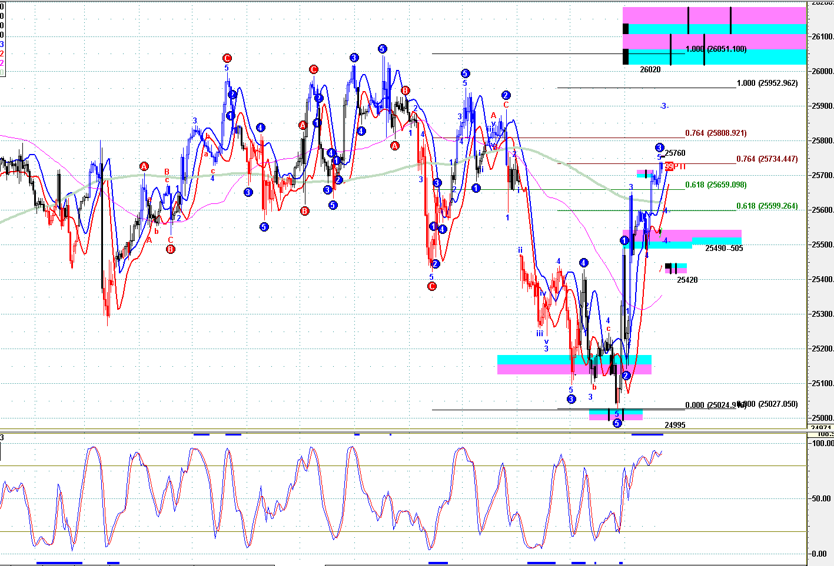834x566 pixels.
Task: Click the 26100 tick on price axis
Action: point(821,36)
